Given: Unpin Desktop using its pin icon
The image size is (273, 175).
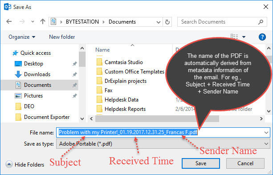Looking at the screenshot, I should click(75, 64).
